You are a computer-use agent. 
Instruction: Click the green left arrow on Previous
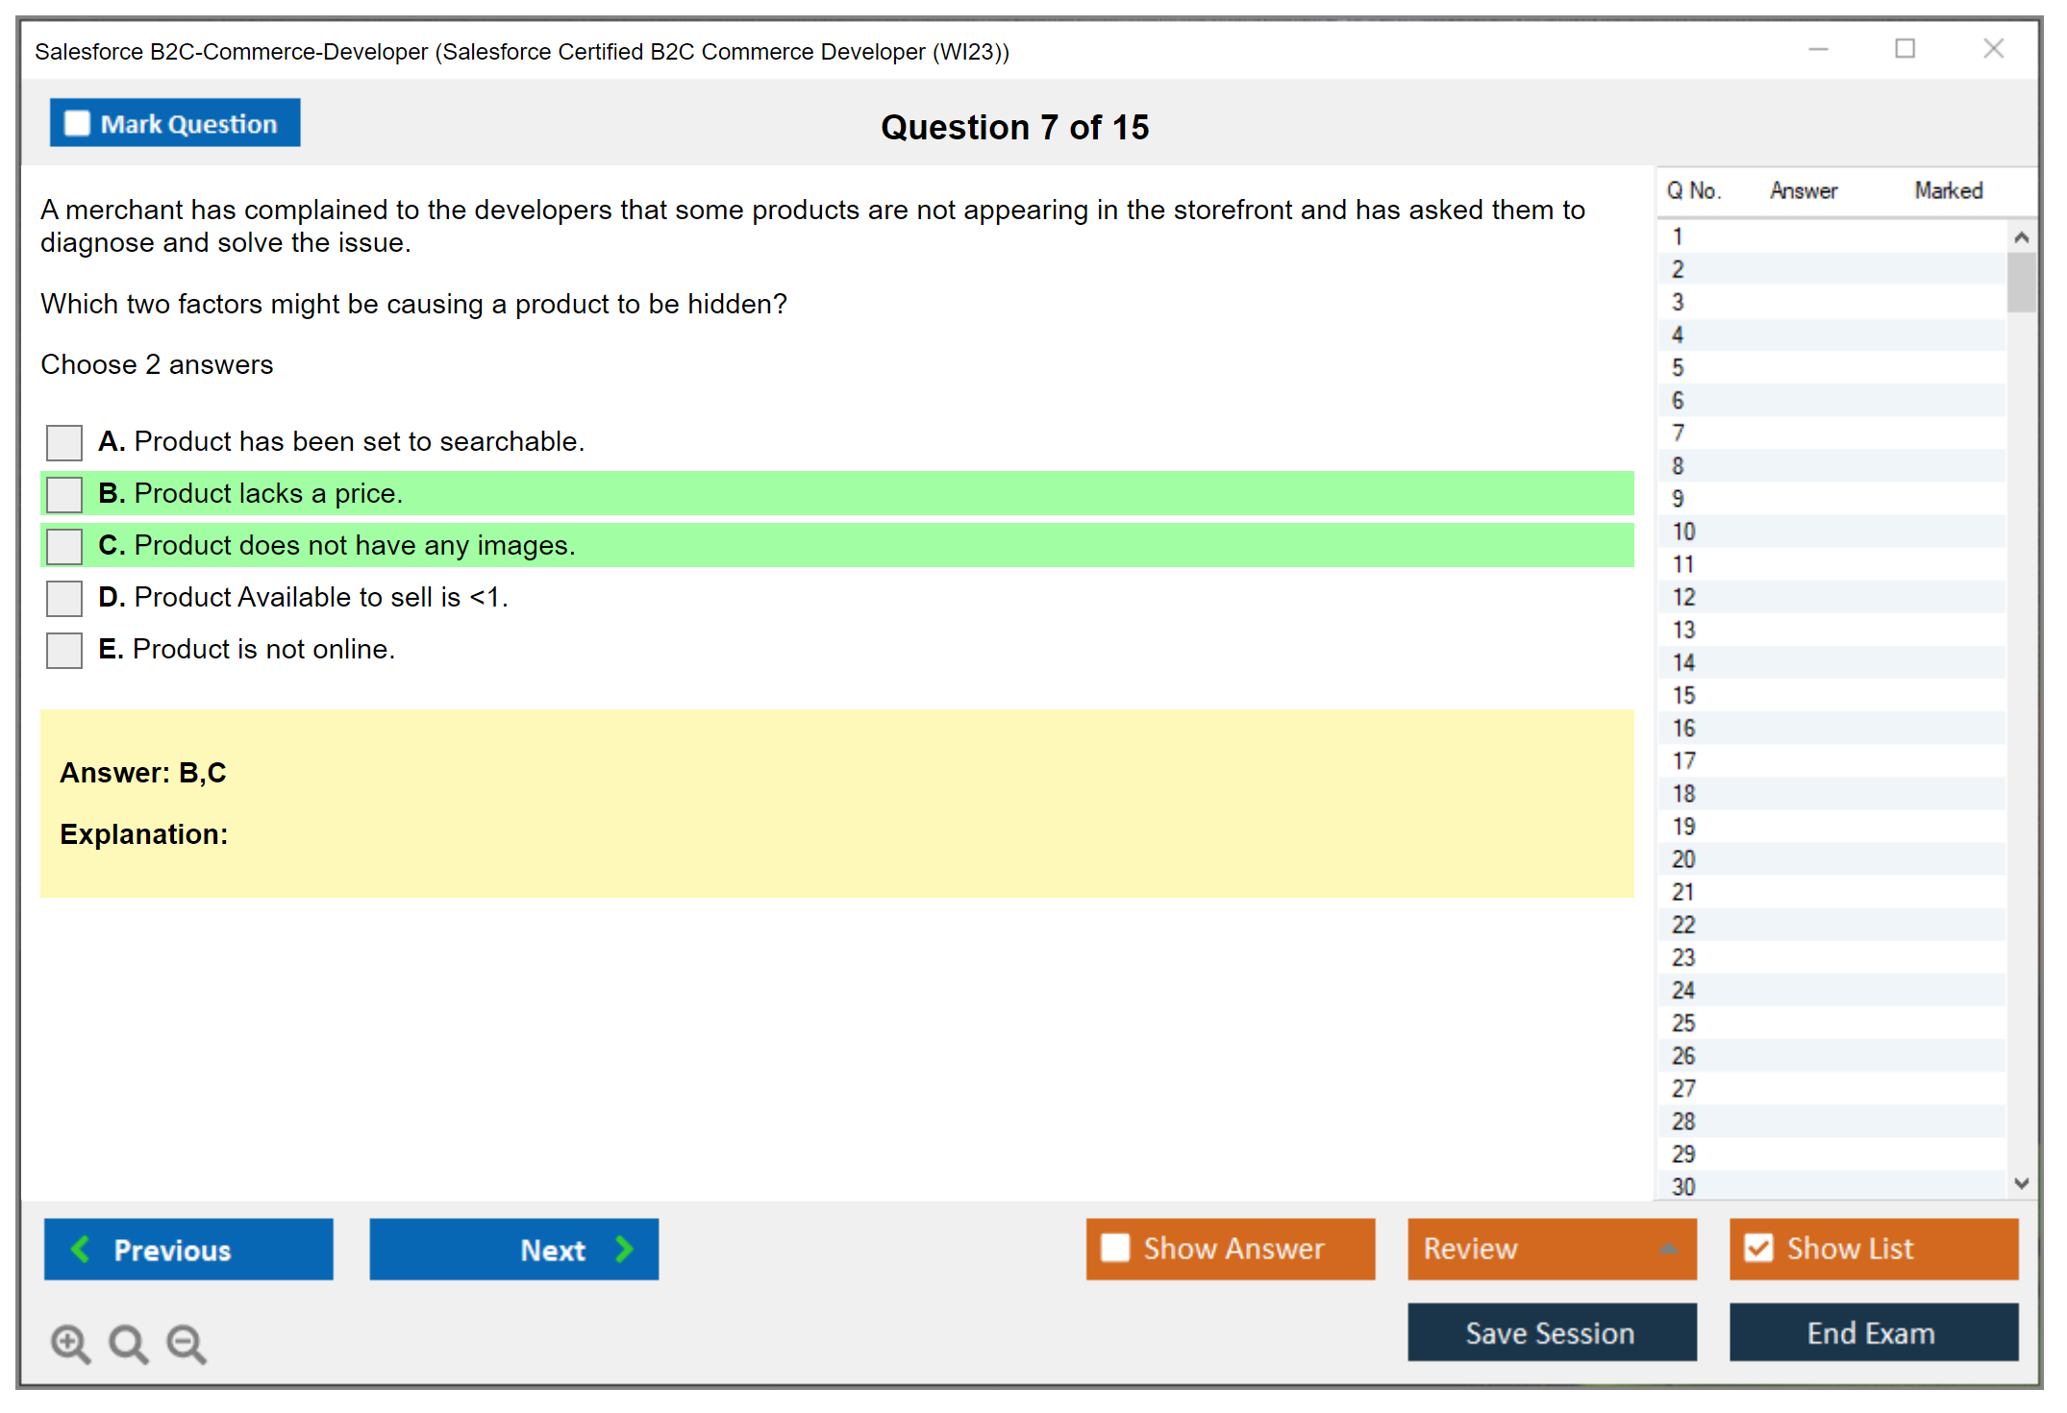pos(81,1249)
